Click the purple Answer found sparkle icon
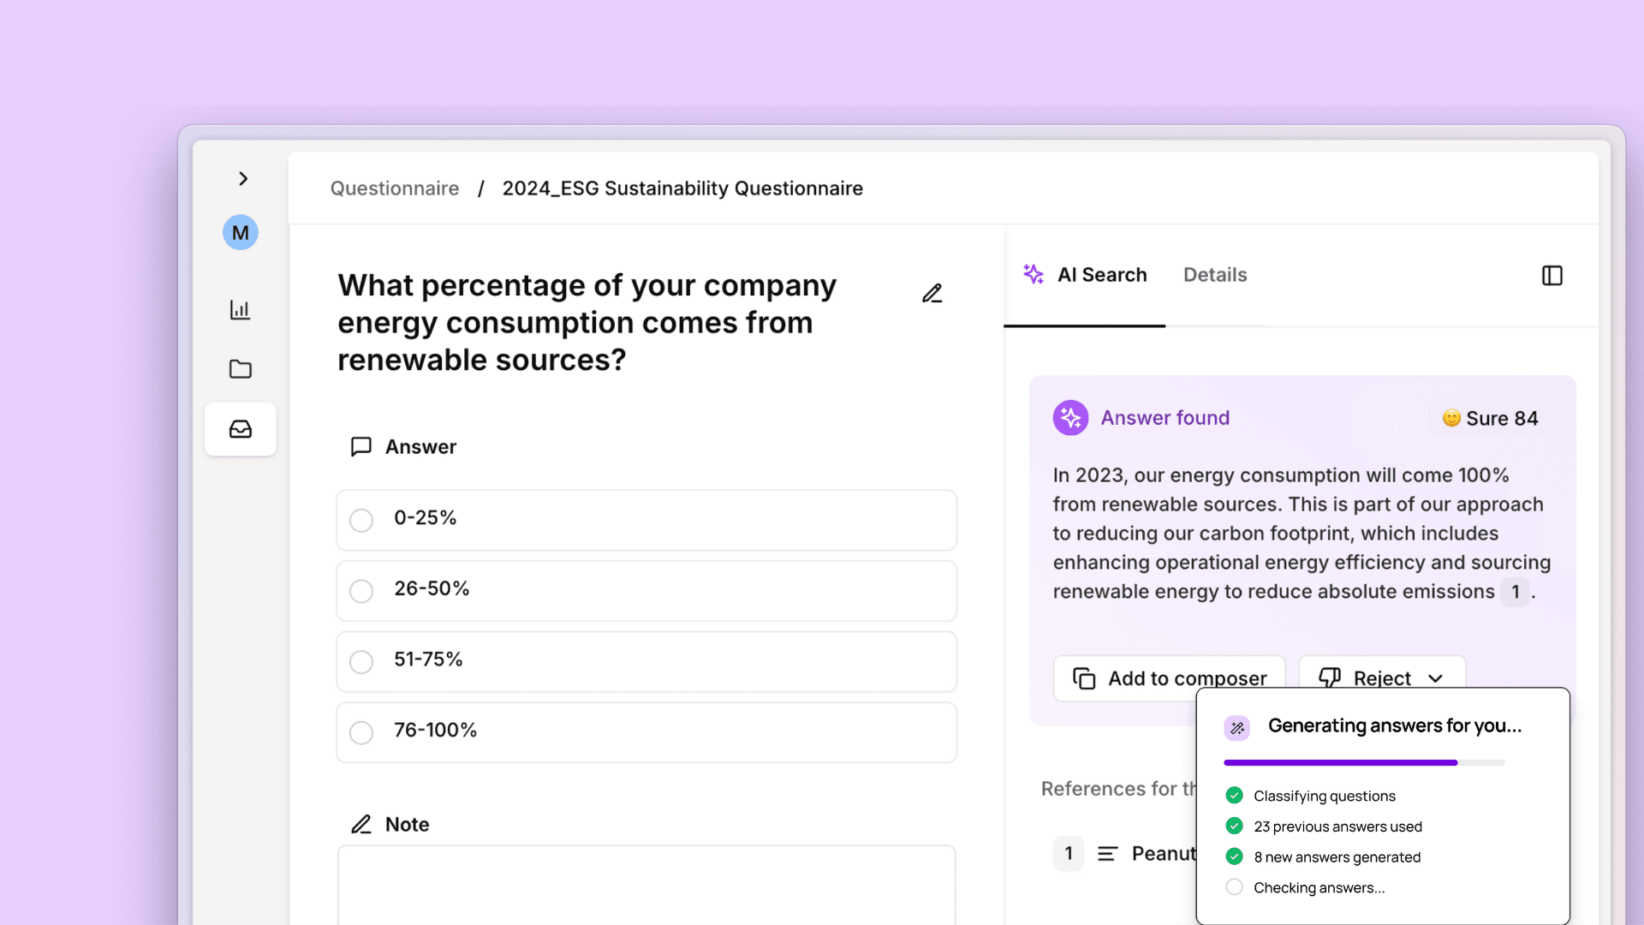1644x925 pixels. tap(1070, 418)
